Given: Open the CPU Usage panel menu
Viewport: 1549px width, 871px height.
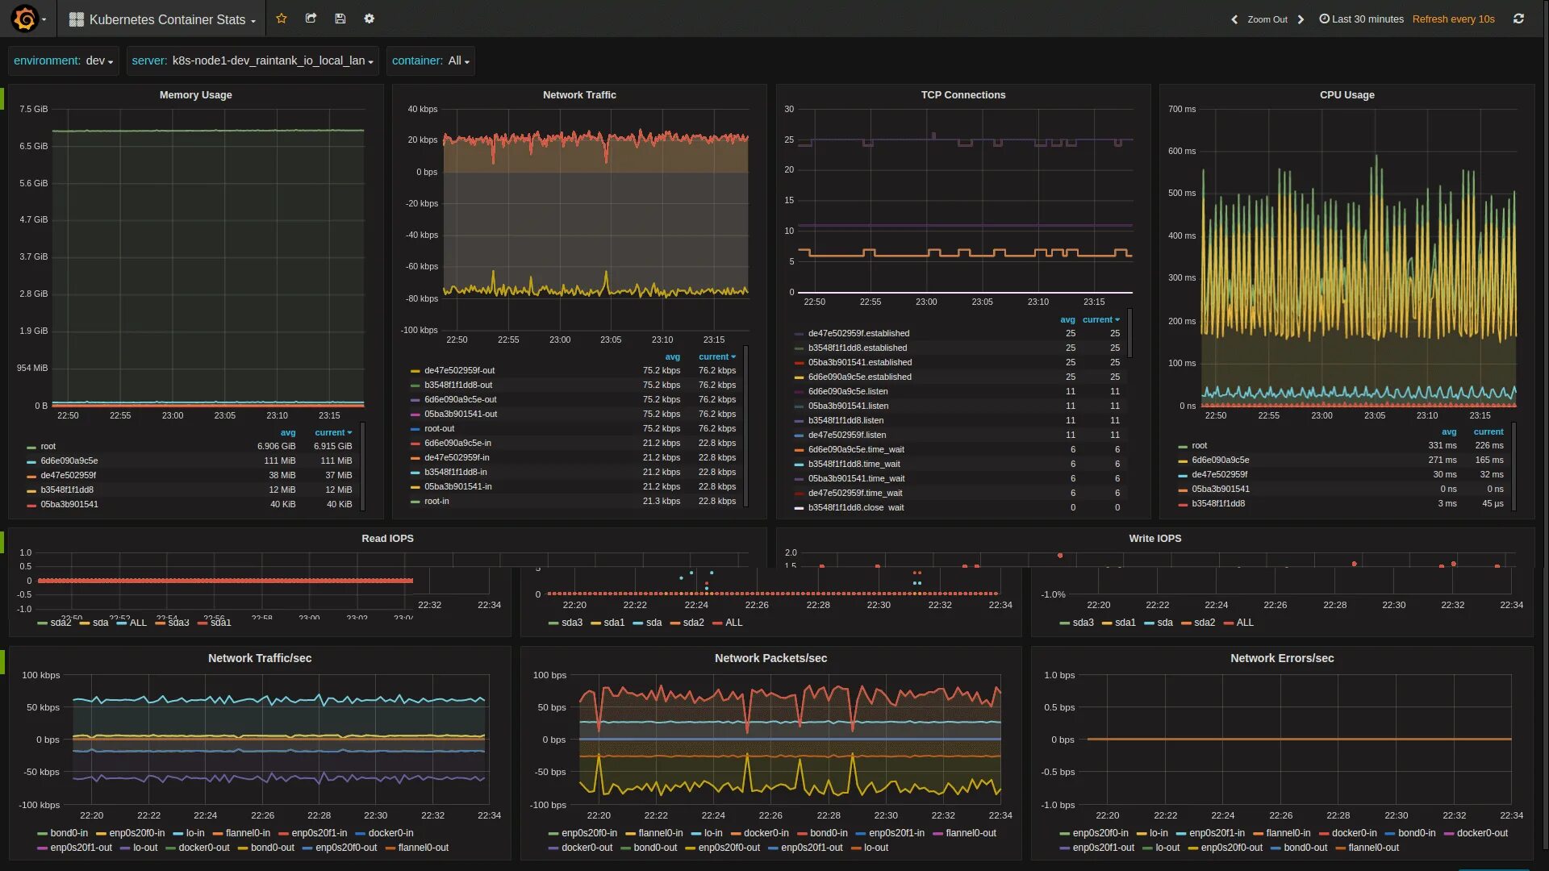Looking at the screenshot, I should (1346, 94).
